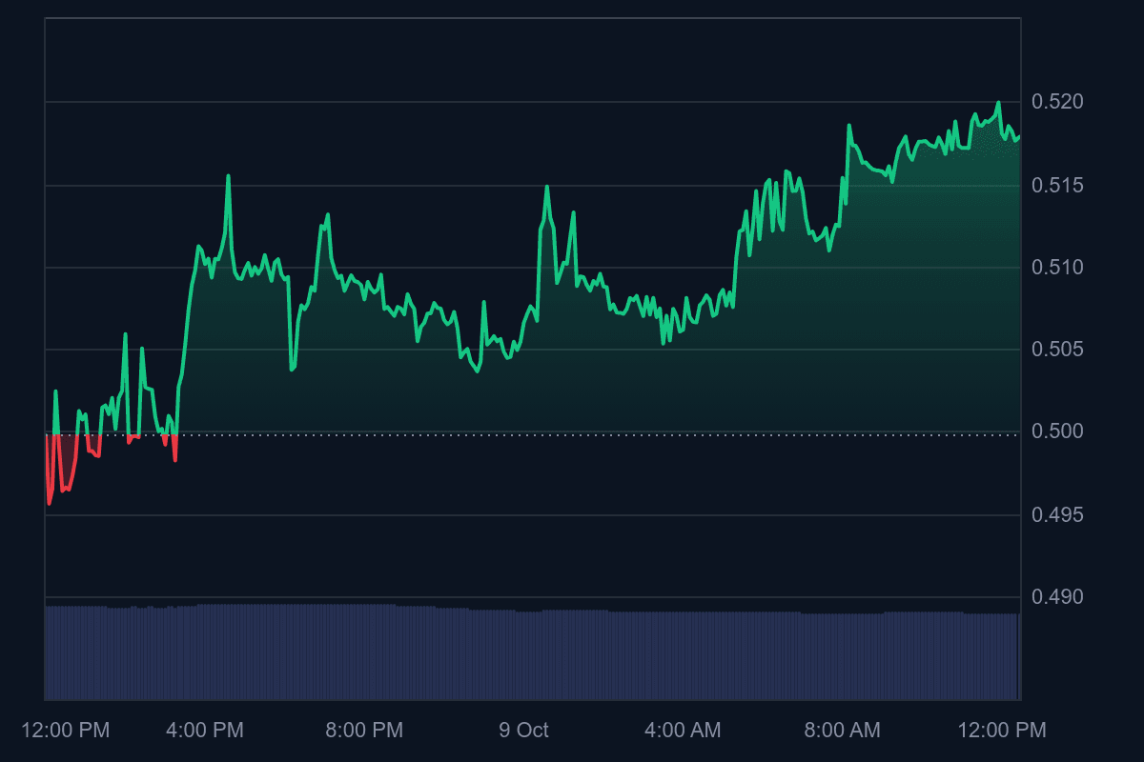Select the 9 Oct date label
The width and height of the screenshot is (1144, 762).
pyautogui.click(x=523, y=731)
